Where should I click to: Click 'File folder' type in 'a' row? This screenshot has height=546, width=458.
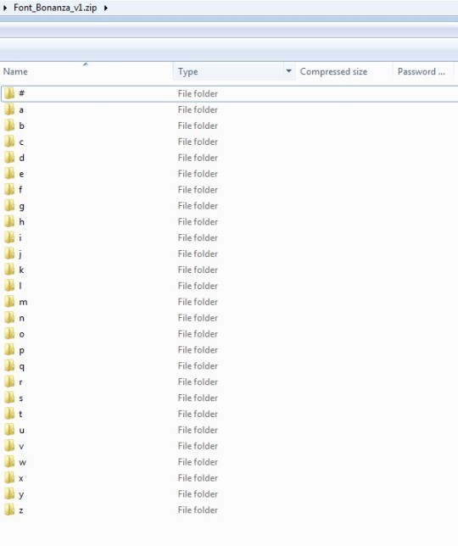point(198,109)
